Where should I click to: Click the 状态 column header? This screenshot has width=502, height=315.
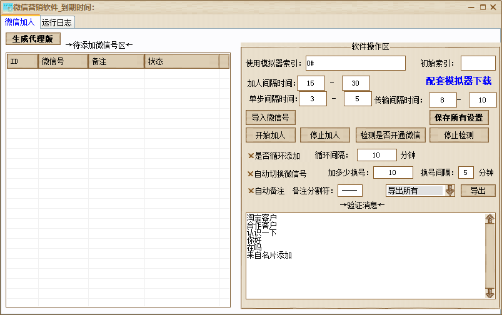pos(182,61)
